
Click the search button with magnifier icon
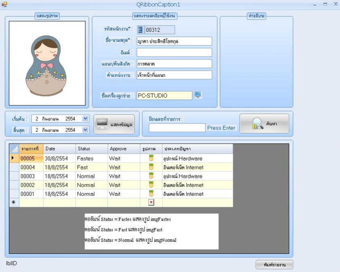(x=264, y=124)
